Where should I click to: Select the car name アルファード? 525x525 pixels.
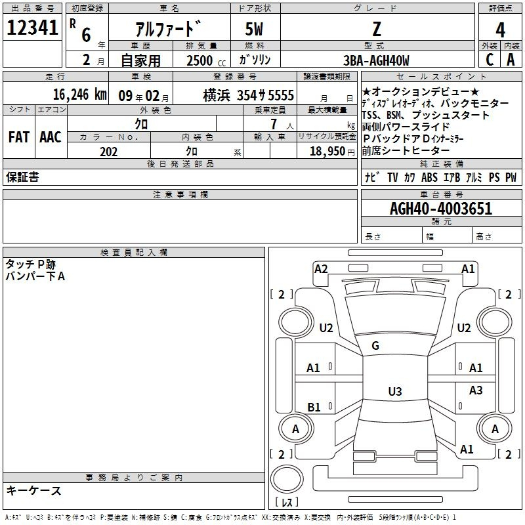pos(169,29)
